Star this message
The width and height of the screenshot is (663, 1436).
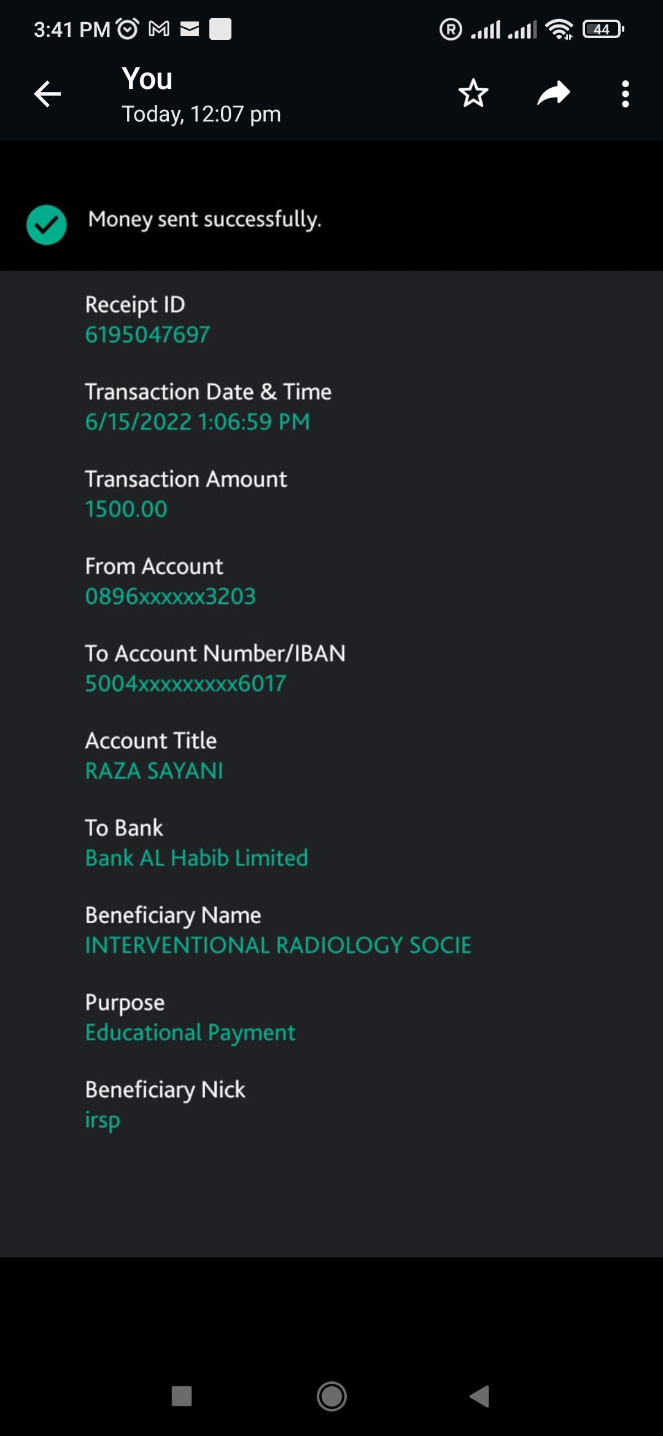pyautogui.click(x=473, y=94)
